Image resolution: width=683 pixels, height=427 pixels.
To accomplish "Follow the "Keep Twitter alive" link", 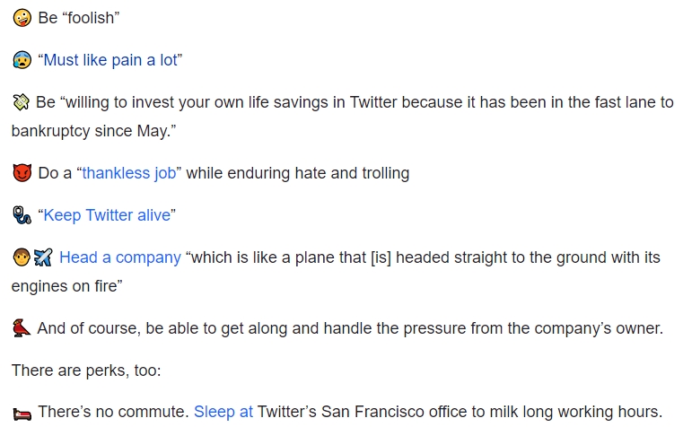I will click(107, 215).
